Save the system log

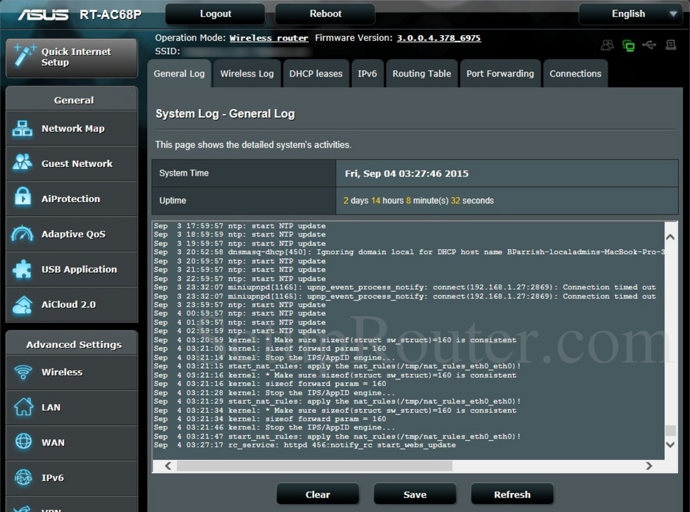pos(415,494)
